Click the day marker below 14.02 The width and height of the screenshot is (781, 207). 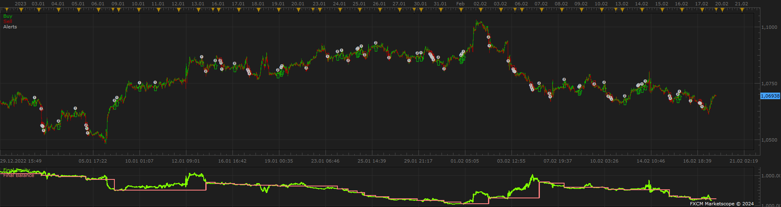[x=642, y=10]
